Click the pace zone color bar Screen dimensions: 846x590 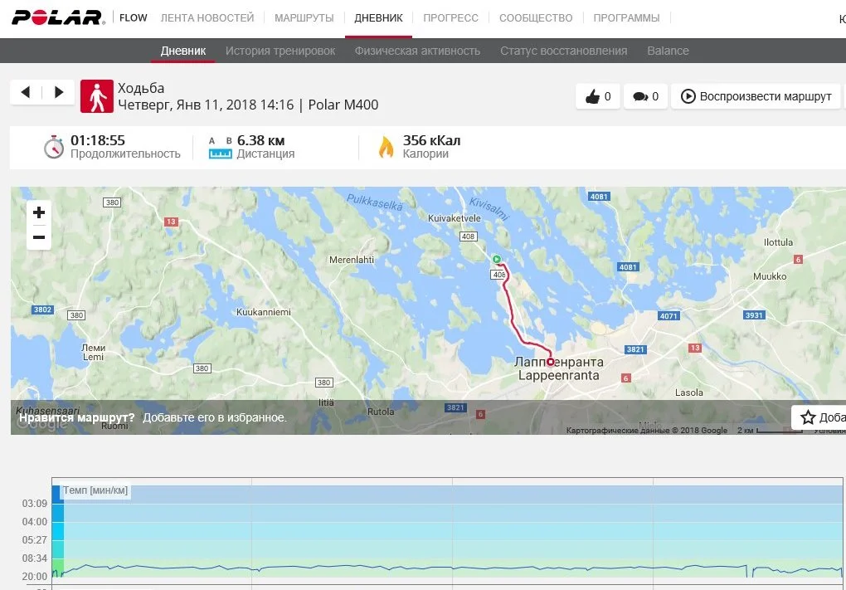tap(58, 531)
